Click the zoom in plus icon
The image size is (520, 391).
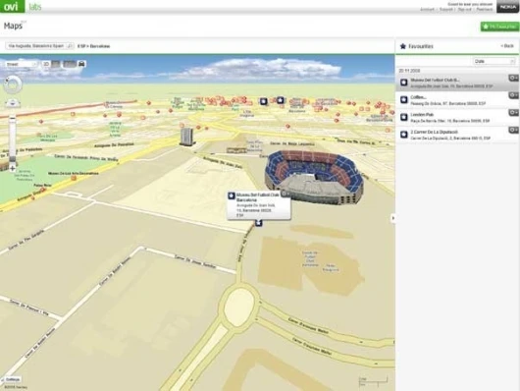(x=13, y=168)
